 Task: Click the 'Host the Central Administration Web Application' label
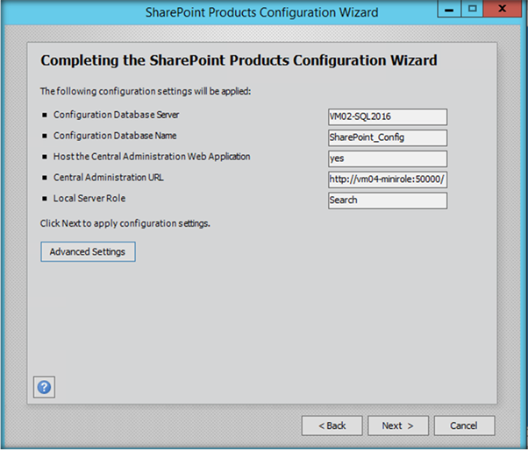point(152,157)
